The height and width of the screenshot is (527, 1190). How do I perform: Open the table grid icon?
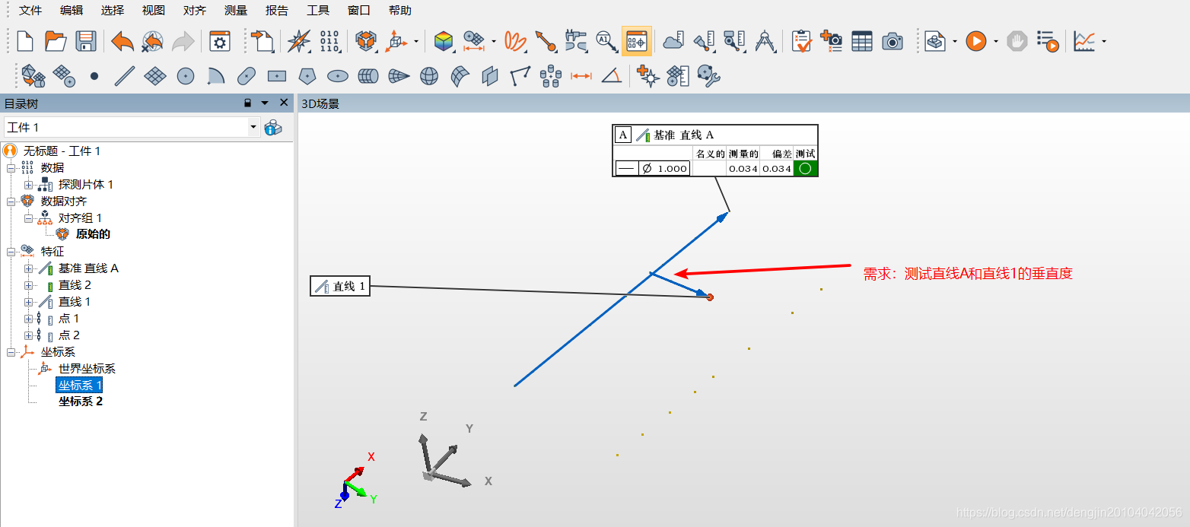862,41
